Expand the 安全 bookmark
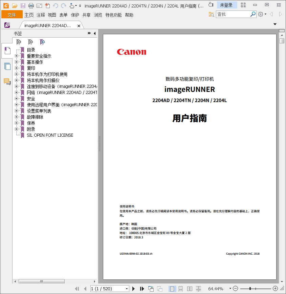This screenshot has height=294, width=286. point(17,99)
